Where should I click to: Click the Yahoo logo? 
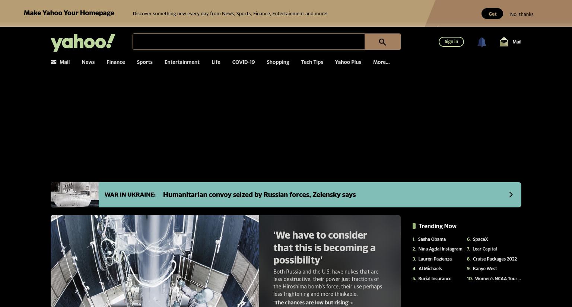[x=83, y=42]
